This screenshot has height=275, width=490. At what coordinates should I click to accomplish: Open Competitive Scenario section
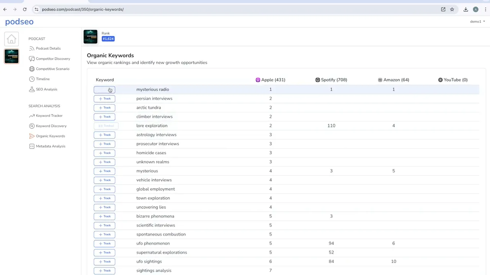[x=52, y=69]
